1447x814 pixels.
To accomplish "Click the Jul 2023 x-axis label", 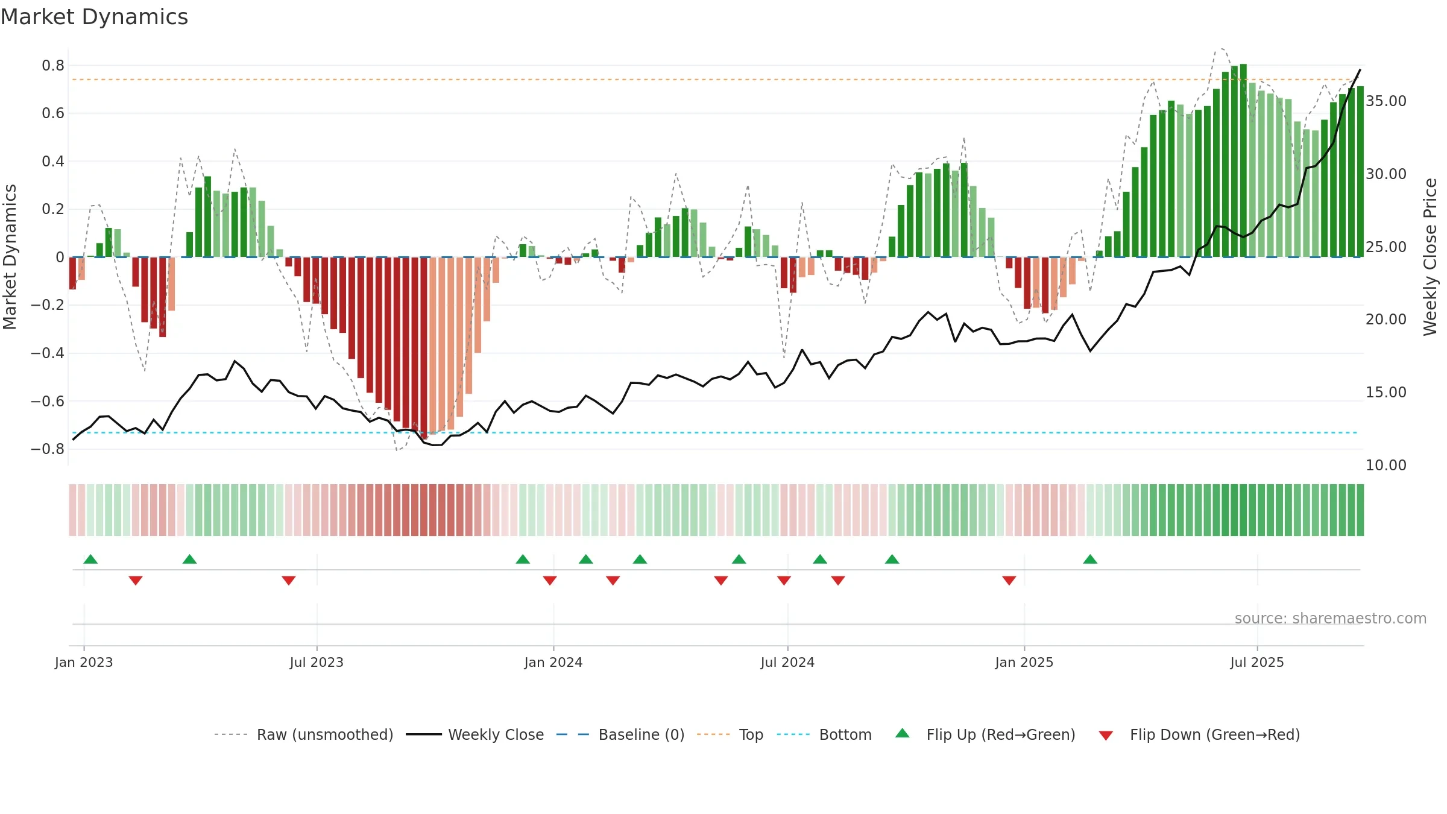I will [317, 662].
